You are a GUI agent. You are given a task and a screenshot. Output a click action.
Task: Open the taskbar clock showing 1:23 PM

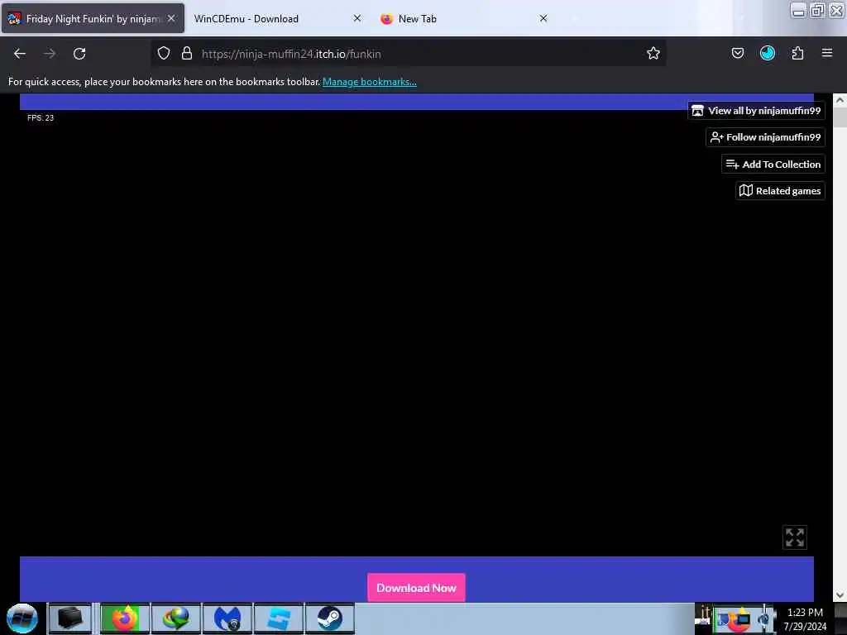[805, 618]
